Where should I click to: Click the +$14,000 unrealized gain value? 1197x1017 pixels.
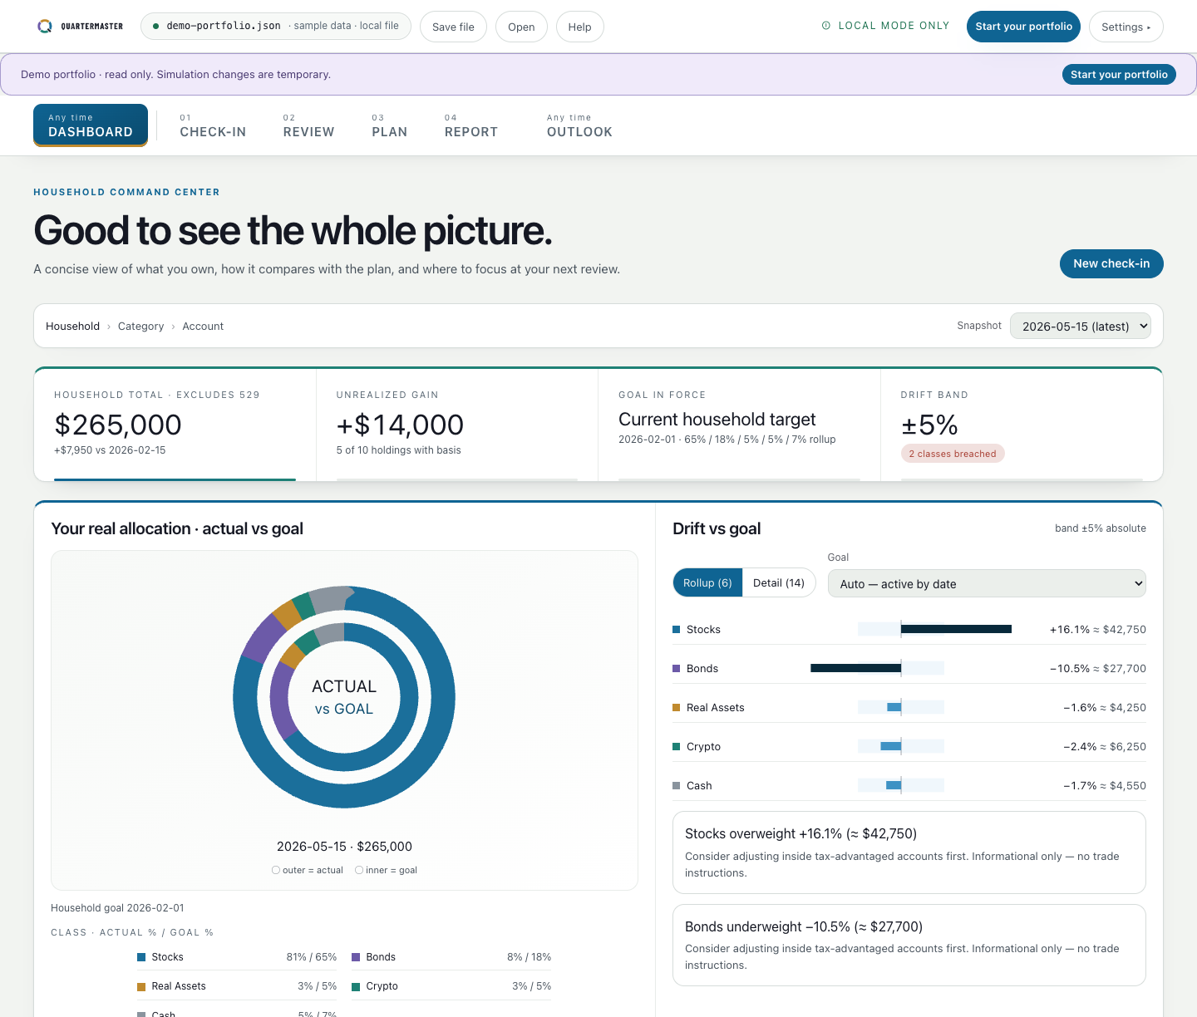pos(400,425)
